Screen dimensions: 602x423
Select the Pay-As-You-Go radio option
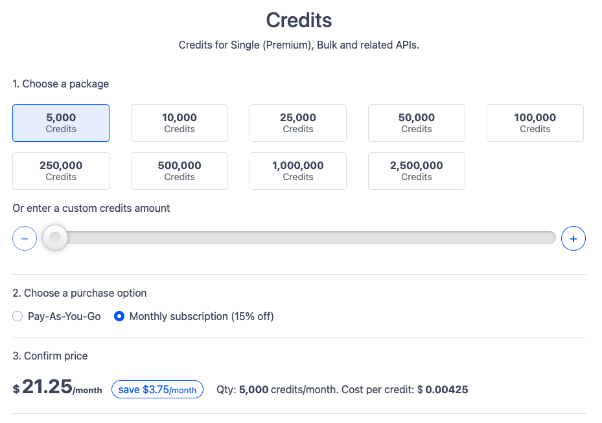(x=18, y=317)
